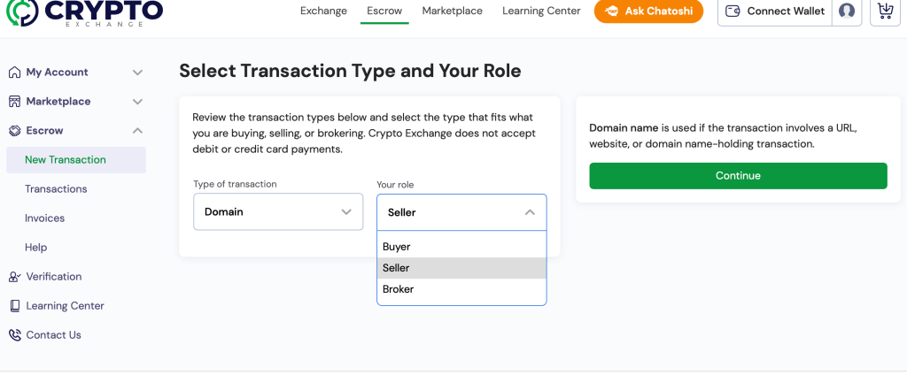
Task: Click the wallet icon in Connect Wallet
Action: 733,11
